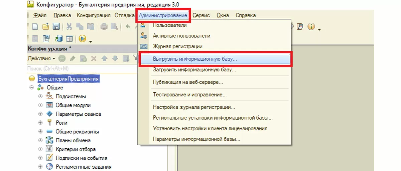Choose Загрузить информационную базу...
401x171 pixels.
214,70
